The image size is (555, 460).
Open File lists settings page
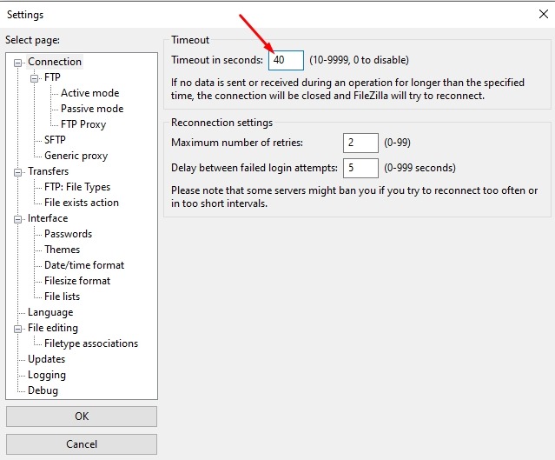point(62,297)
